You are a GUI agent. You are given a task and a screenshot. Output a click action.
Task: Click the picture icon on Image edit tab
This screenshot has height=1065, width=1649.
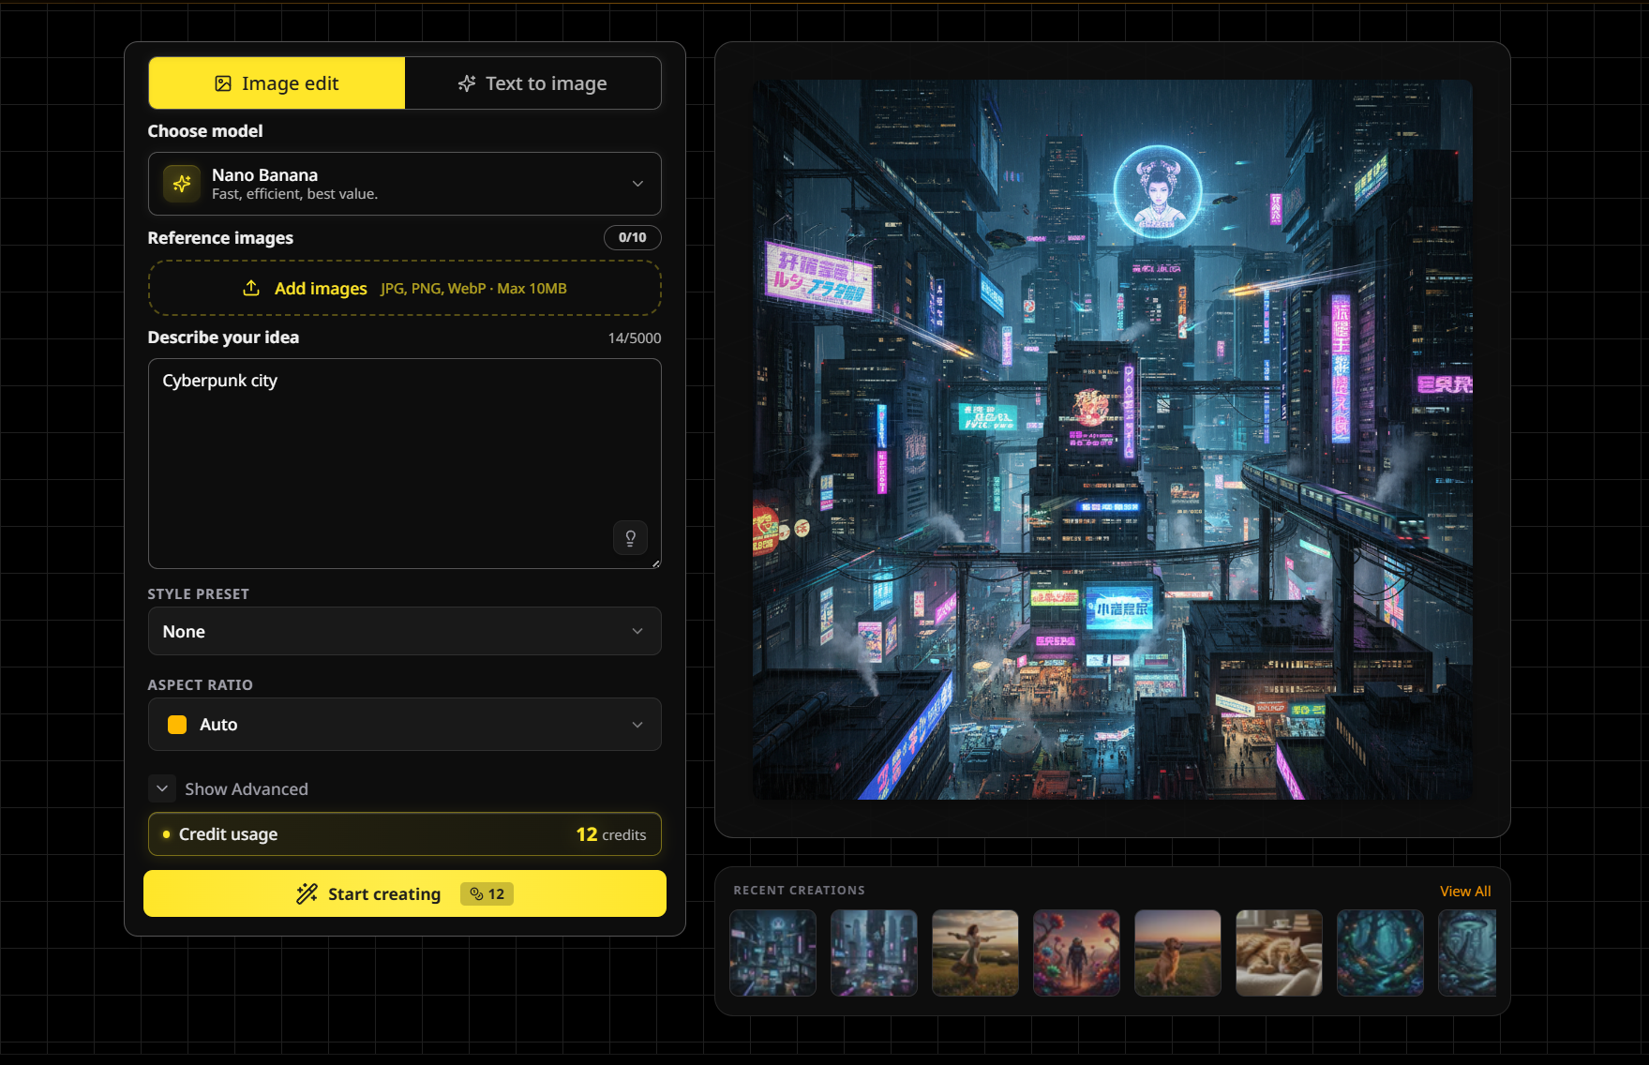click(222, 82)
